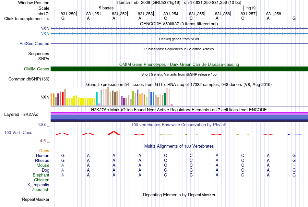Open the RefSeq Curated track label
This screenshot has height=207, width=308.
coord(34,44)
